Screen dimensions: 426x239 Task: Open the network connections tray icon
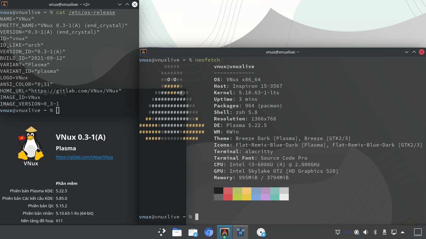[394, 232]
